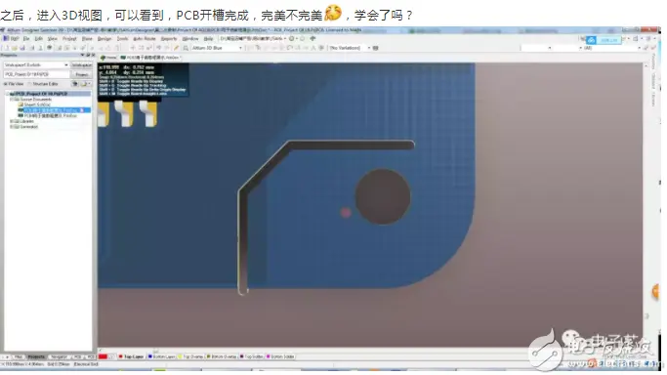Image resolution: width=667 pixels, height=375 pixels.
Task: Select the highlighted PcbDoc file in tree
Action: tap(54, 110)
